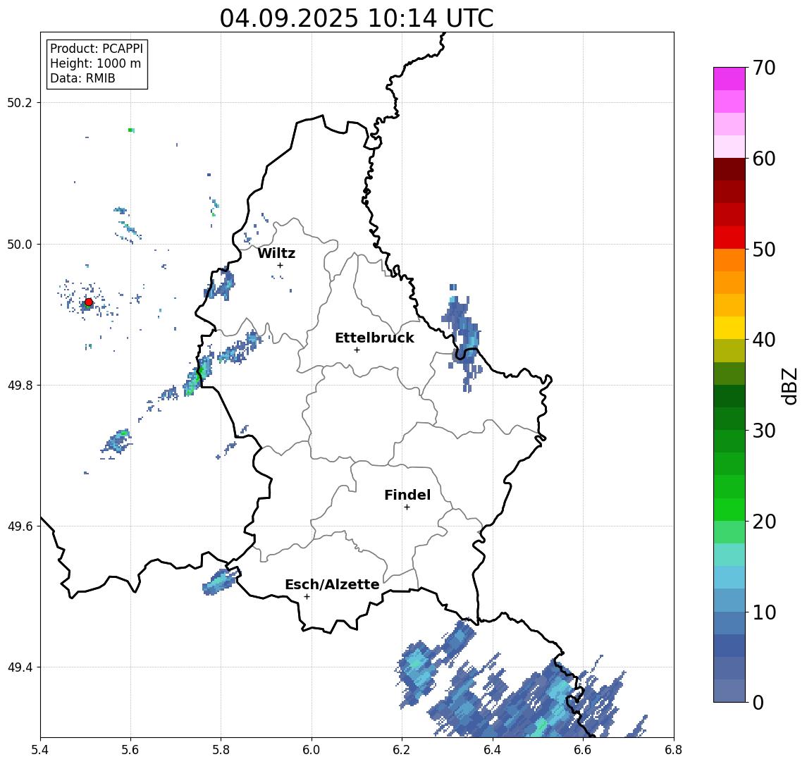The height and width of the screenshot is (764, 807).
Task: Click the longitude label 6.6
Action: pyautogui.click(x=583, y=750)
